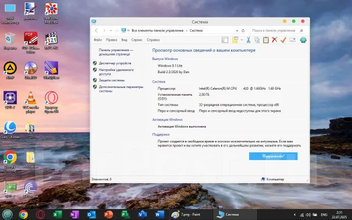Screen dimensions: 352x220
Task: Select the Recycle Bin desktop icon
Action: click(10, 41)
